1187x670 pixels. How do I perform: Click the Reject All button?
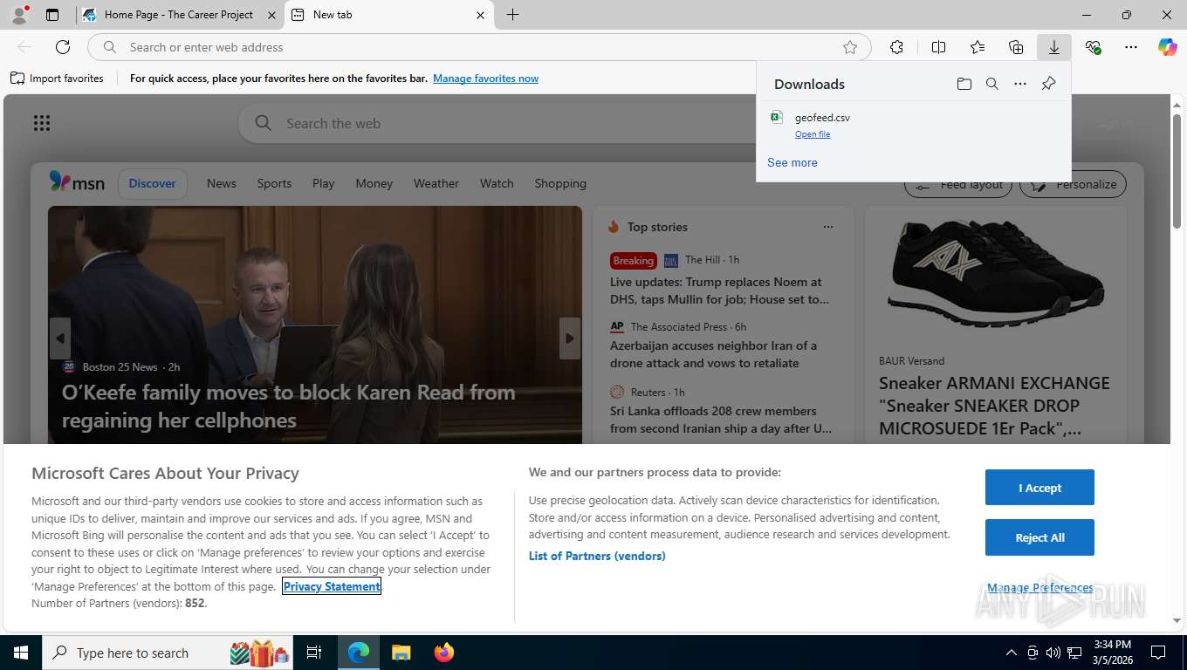pyautogui.click(x=1039, y=537)
